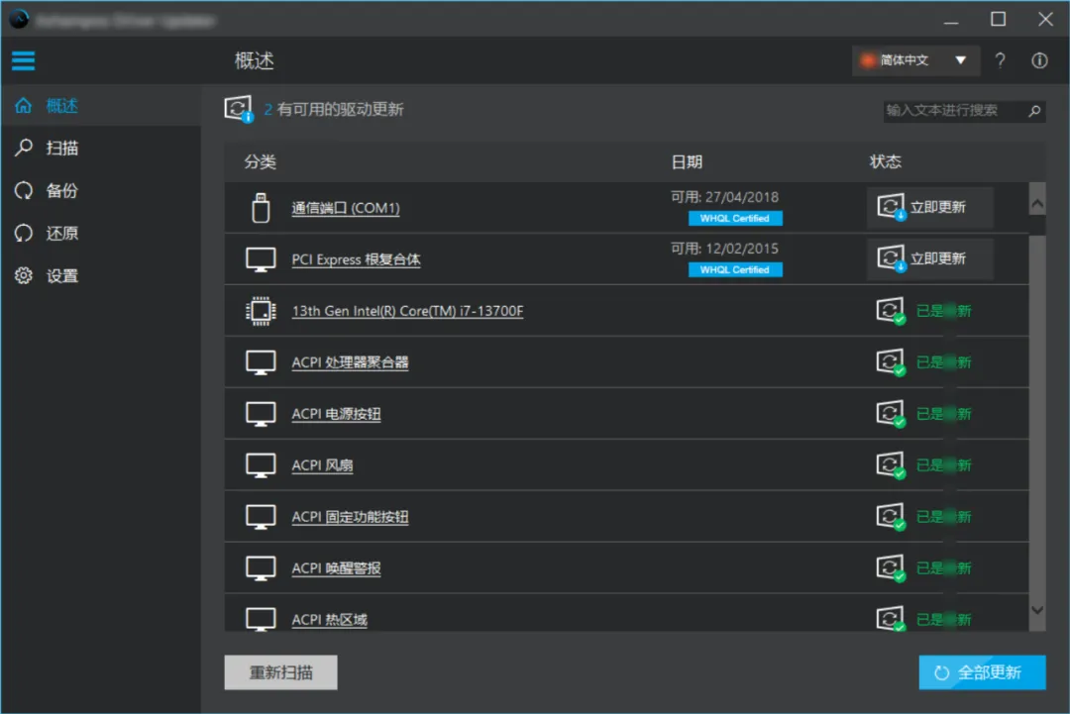
Task: Click the help question mark icon
Action: tap(1000, 60)
